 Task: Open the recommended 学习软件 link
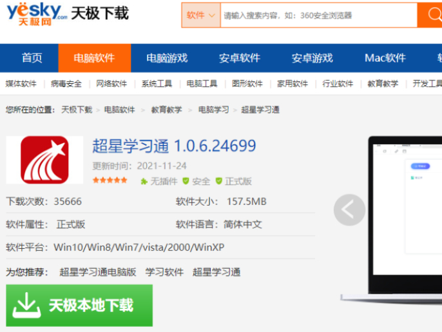pos(164,272)
